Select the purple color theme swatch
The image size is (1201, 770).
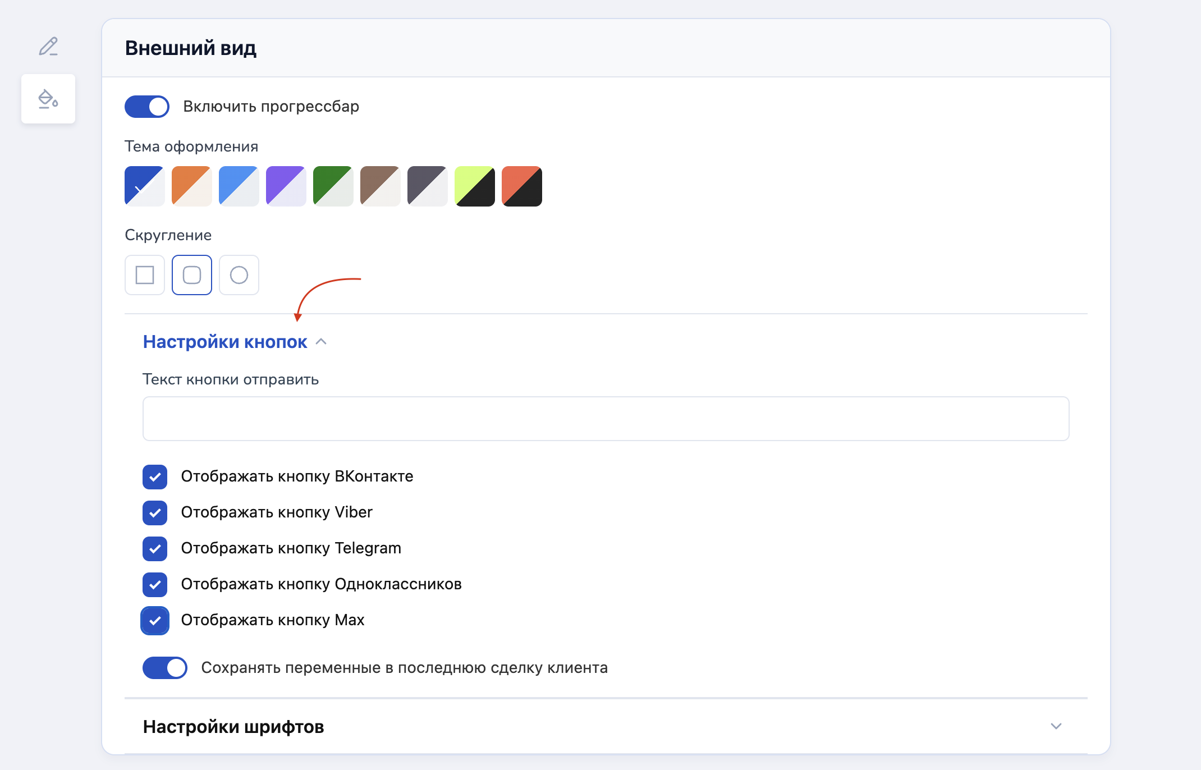point(286,186)
